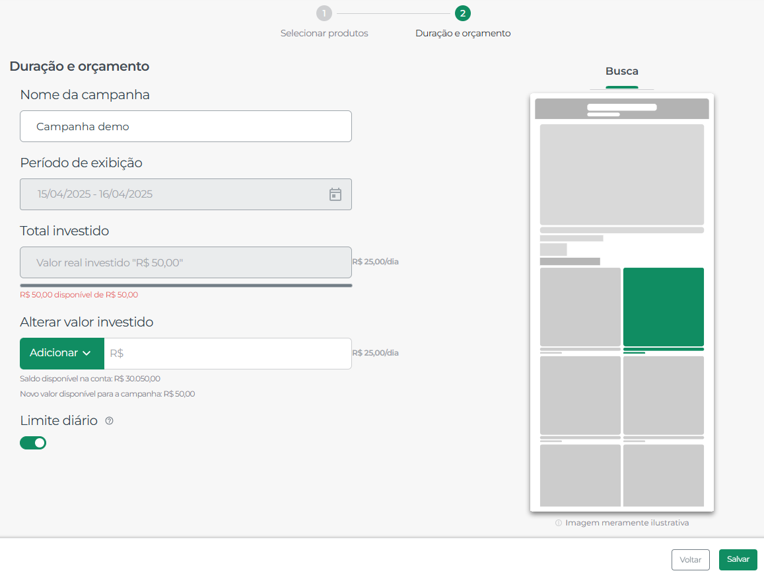
Task: Click the Limite diário help question icon
Action: (110, 421)
